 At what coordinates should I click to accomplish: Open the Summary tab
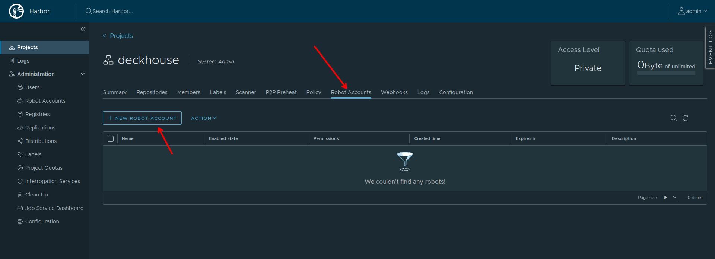click(115, 92)
